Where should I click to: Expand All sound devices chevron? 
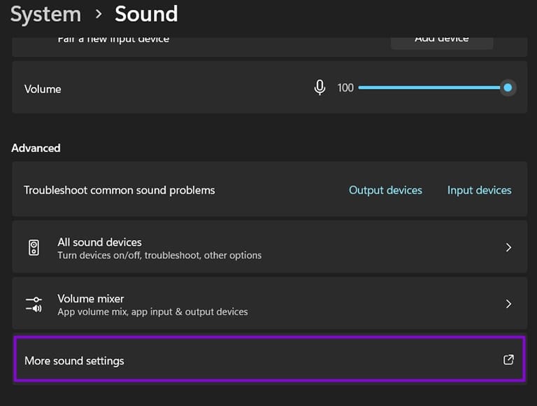[x=508, y=247]
